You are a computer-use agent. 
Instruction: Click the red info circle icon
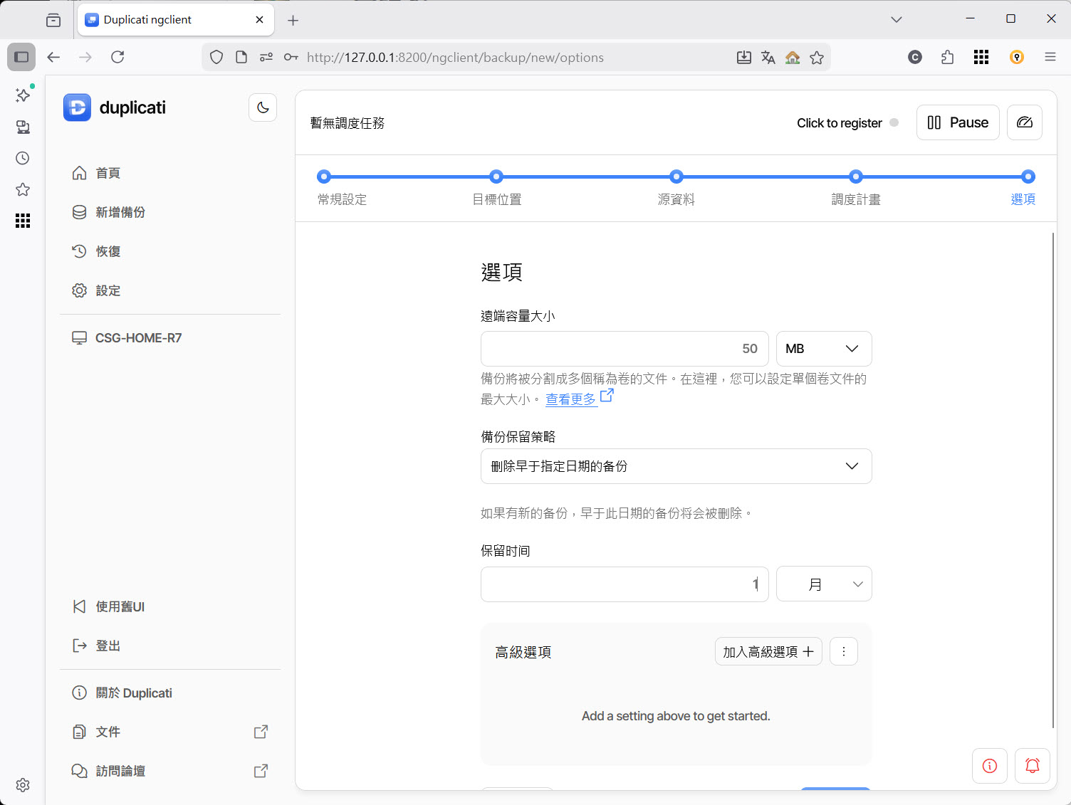[x=989, y=766]
